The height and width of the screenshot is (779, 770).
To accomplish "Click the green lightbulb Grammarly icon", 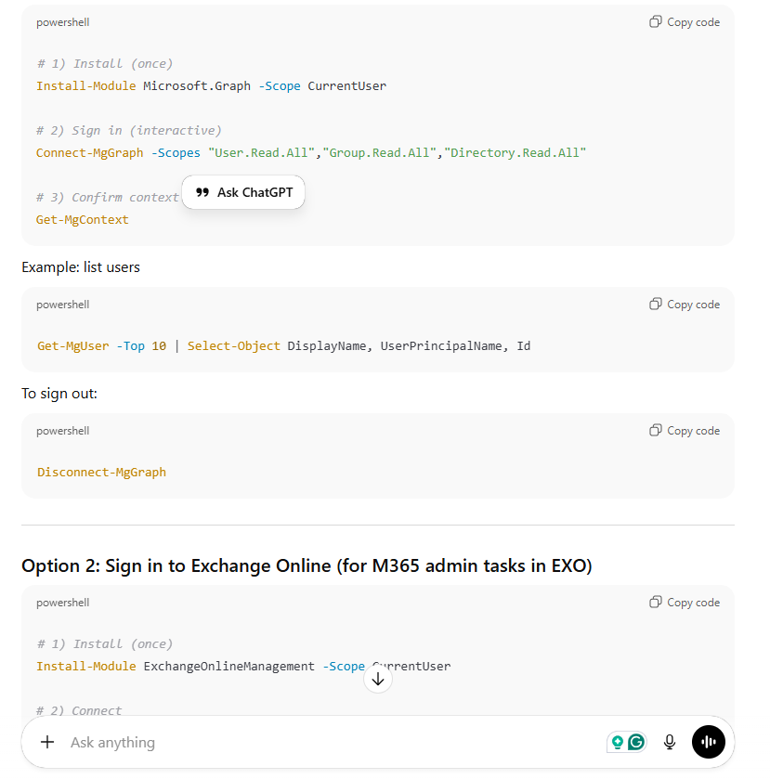I will click(618, 742).
